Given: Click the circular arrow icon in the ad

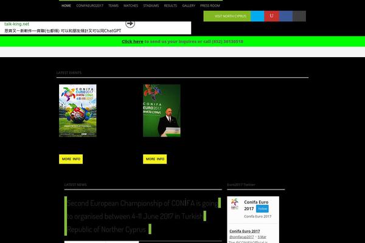Looking at the screenshot, I should (x=130, y=24).
